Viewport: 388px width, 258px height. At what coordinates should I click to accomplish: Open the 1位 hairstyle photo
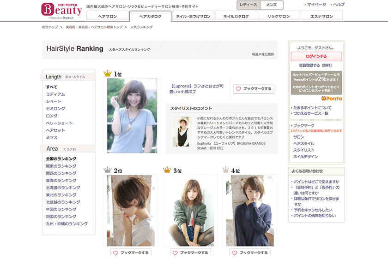point(132,116)
